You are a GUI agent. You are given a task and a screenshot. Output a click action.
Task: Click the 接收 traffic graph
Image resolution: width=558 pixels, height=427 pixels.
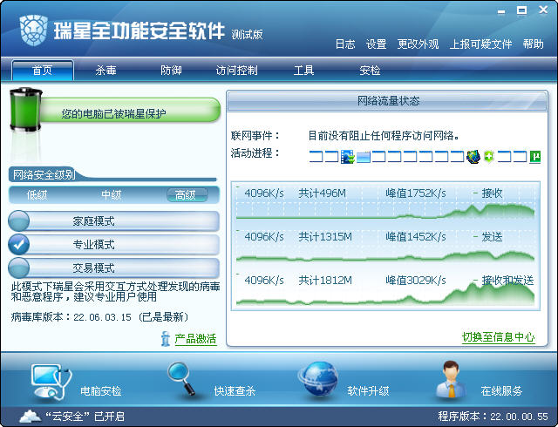385,201
